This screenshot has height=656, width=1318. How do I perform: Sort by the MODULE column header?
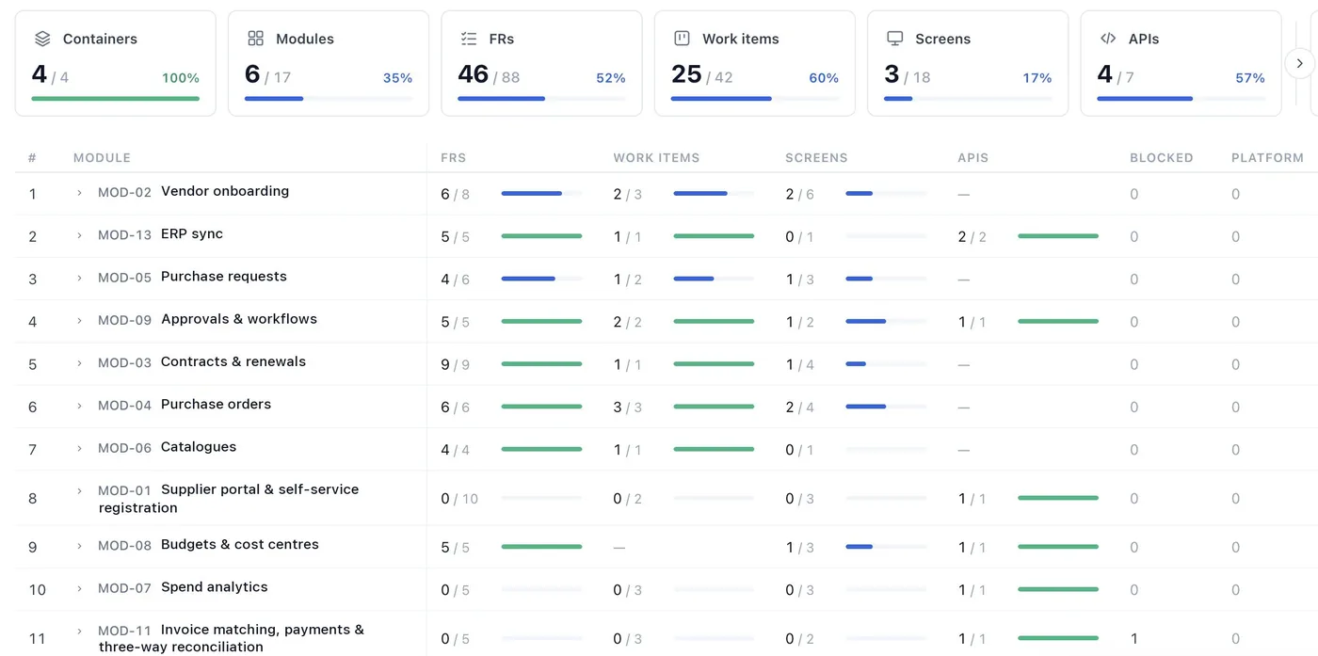102,158
